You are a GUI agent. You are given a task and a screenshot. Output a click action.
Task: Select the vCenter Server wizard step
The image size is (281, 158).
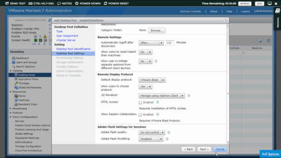66,40
